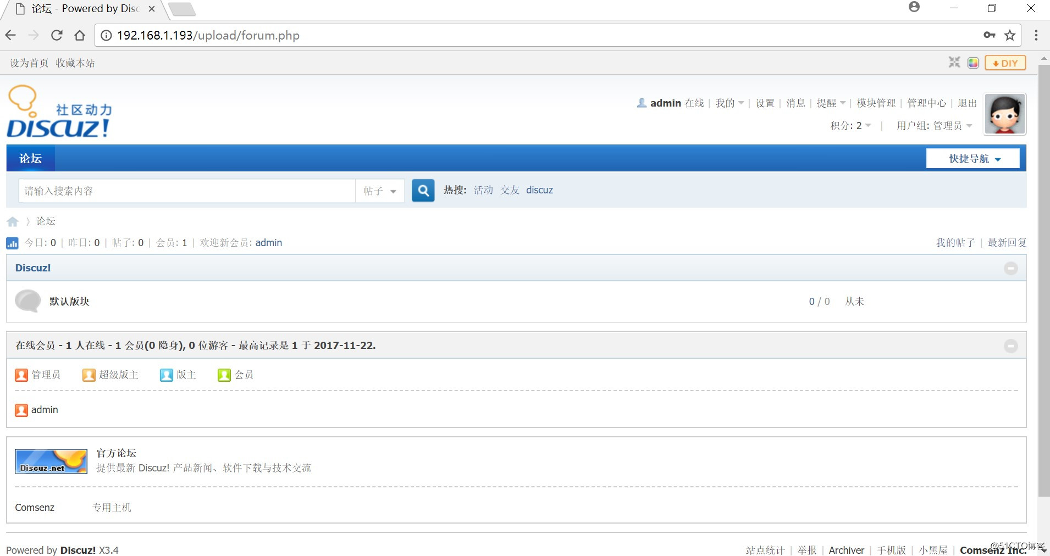Click hot search term 交友
The width and height of the screenshot is (1050, 556).
tap(510, 190)
